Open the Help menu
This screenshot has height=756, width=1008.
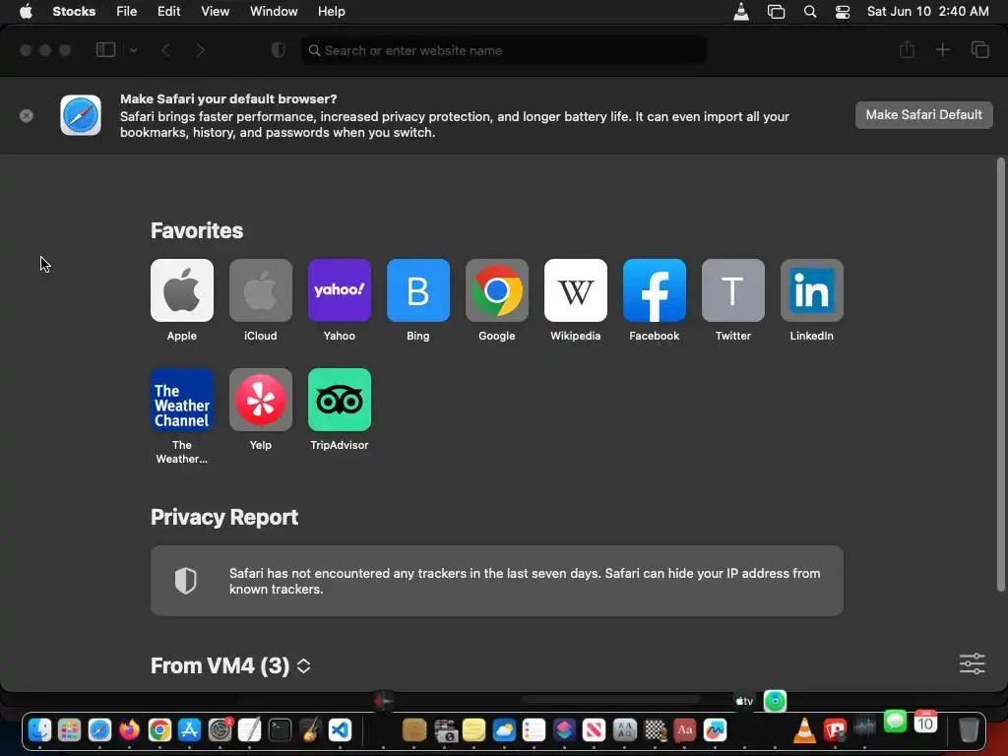coord(332,12)
